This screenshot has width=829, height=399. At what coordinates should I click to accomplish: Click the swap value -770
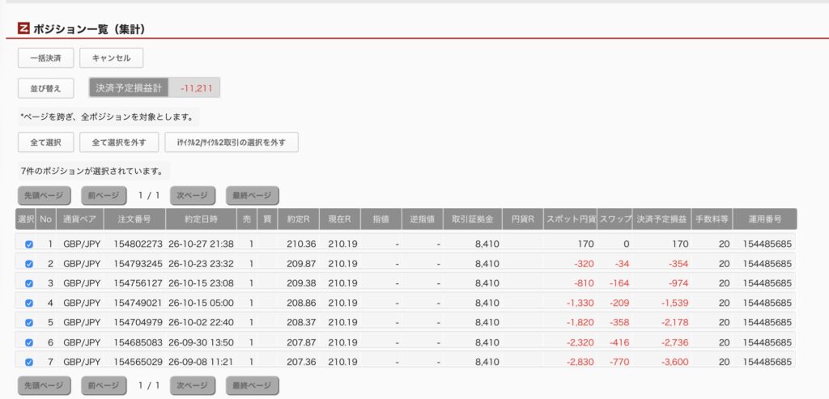click(619, 362)
